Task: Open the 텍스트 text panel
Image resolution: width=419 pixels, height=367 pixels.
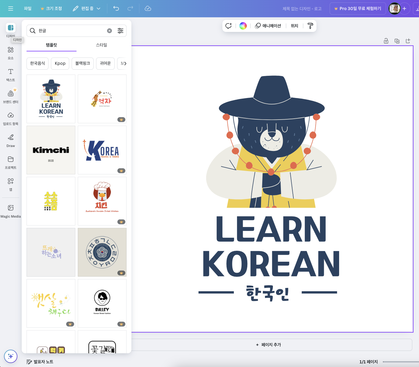Action: click(x=11, y=75)
